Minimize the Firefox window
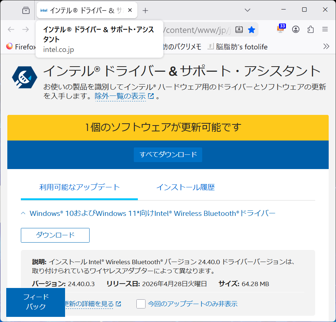The height and width of the screenshot is (322, 336). [283, 10]
